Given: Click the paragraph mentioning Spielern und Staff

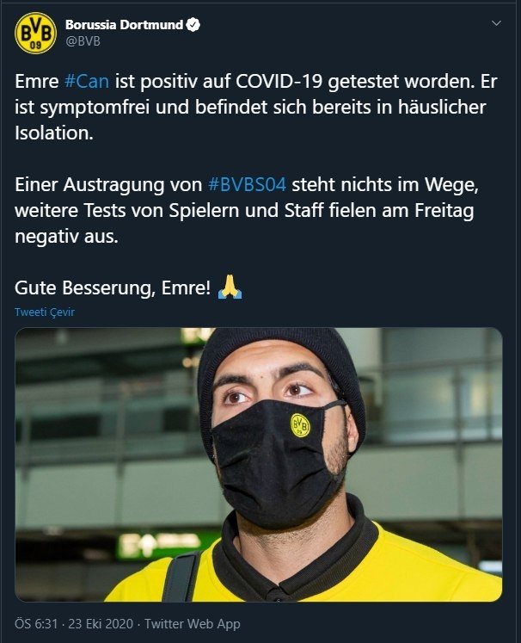Looking at the screenshot, I should click(x=247, y=210).
